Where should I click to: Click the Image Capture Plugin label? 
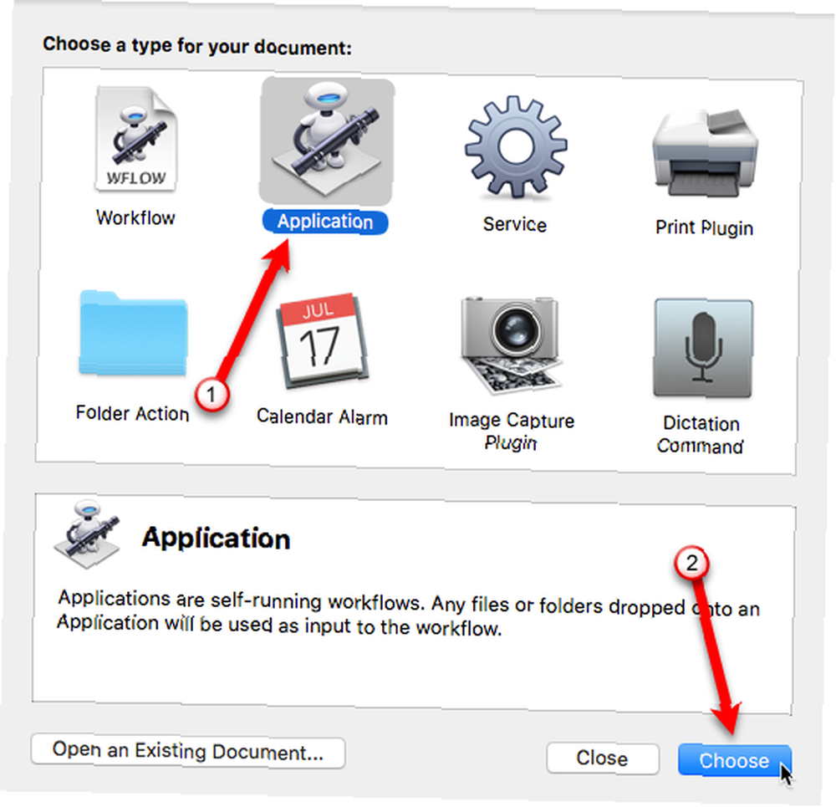[x=512, y=431]
